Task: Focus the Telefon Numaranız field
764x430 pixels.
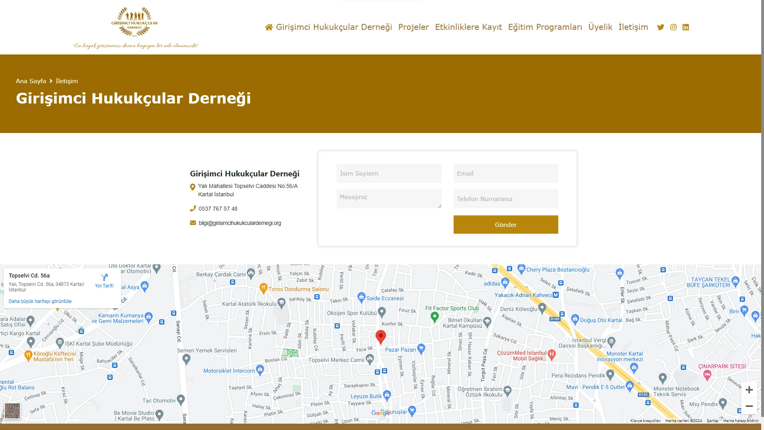Action: (x=505, y=199)
